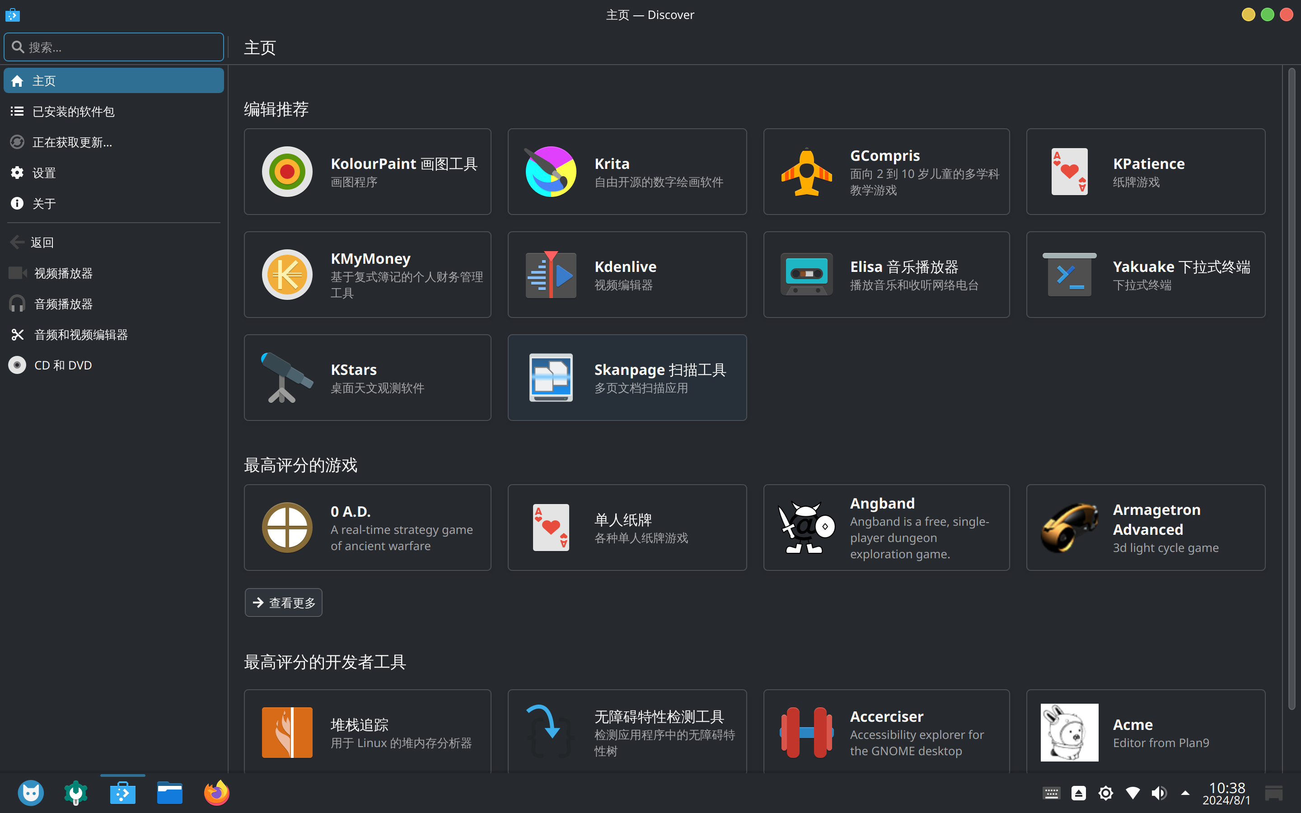The width and height of the screenshot is (1301, 813).
Task: Open 设置 in the sidebar
Action: [x=113, y=173]
